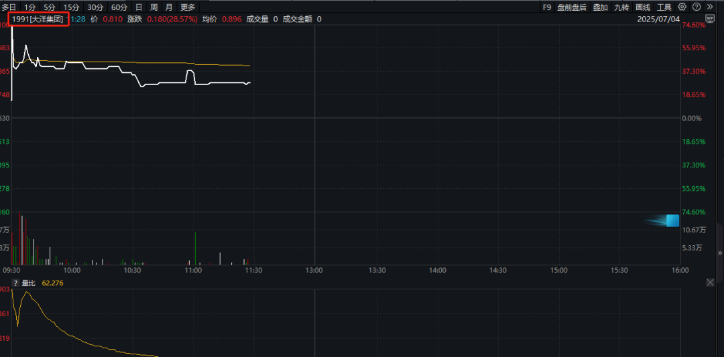
Task: Click the help question mark icon
Action: (695, 7)
